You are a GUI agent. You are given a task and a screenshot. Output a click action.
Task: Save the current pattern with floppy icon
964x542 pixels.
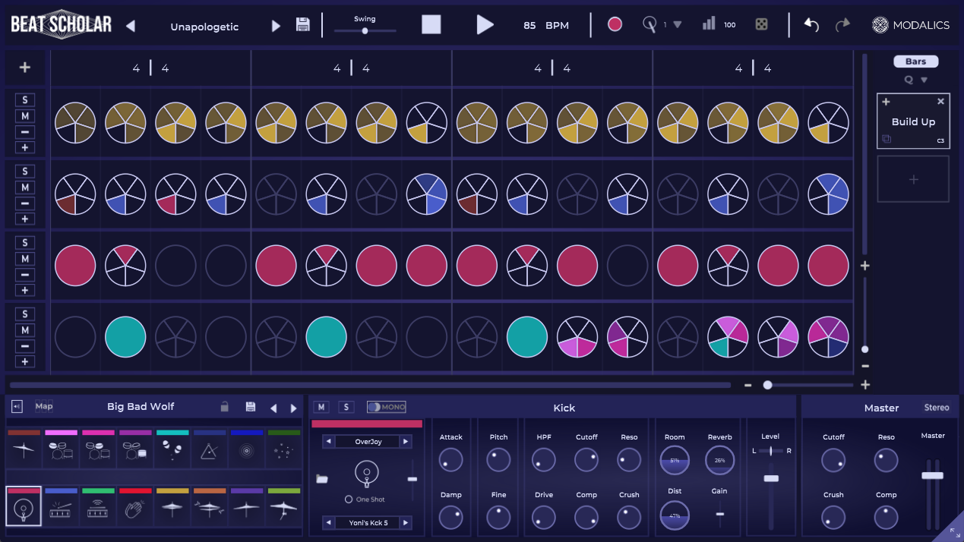[303, 24]
